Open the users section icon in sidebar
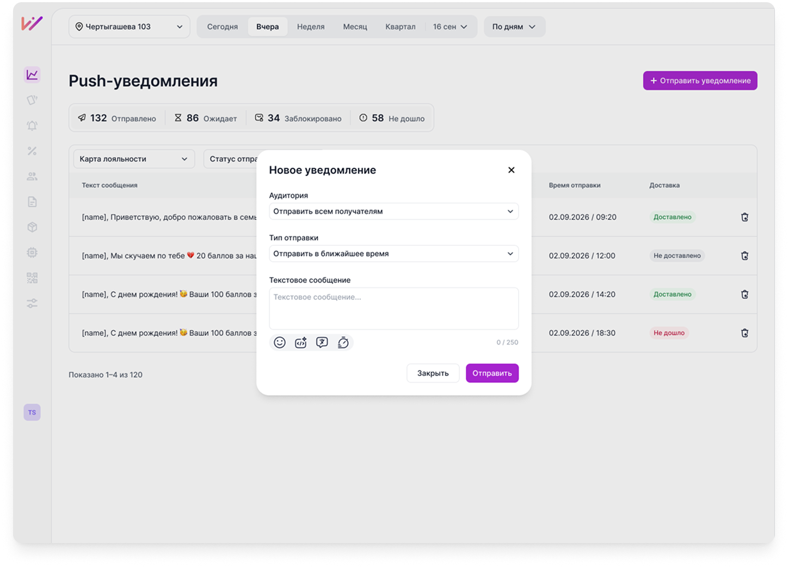 point(32,176)
